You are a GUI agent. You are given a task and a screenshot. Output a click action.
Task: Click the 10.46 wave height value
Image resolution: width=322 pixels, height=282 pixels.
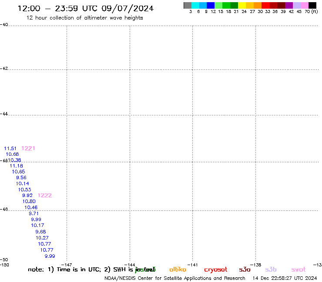tap(31, 207)
